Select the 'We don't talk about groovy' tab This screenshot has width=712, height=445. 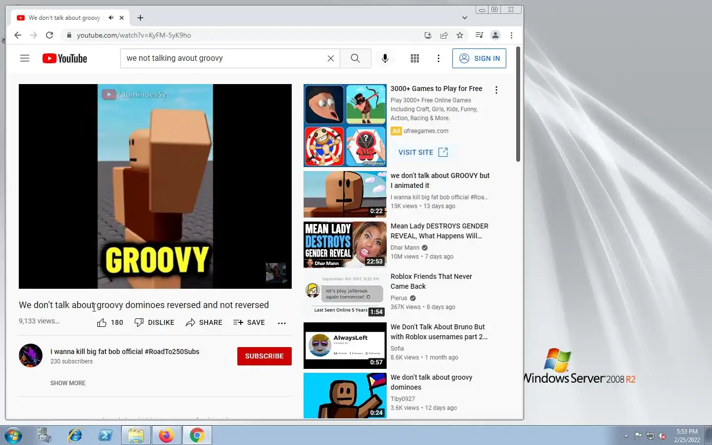[70, 18]
